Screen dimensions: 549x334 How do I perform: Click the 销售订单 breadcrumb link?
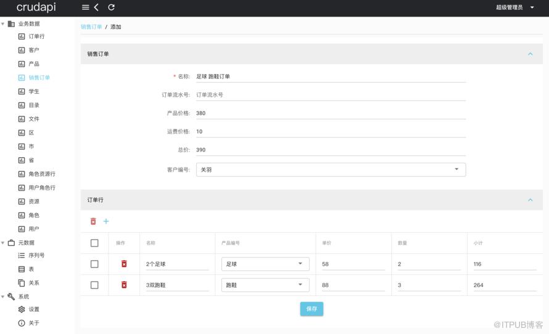point(91,27)
